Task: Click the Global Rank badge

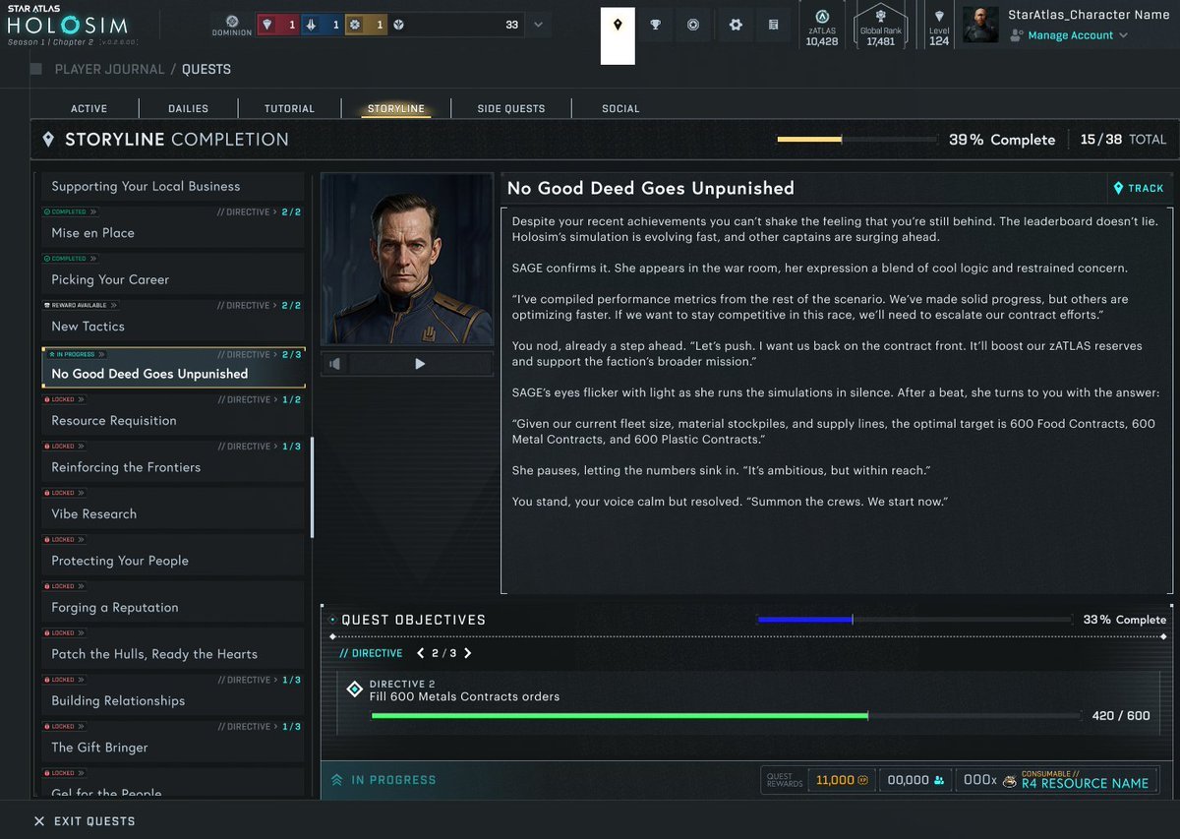Action: click(x=880, y=26)
